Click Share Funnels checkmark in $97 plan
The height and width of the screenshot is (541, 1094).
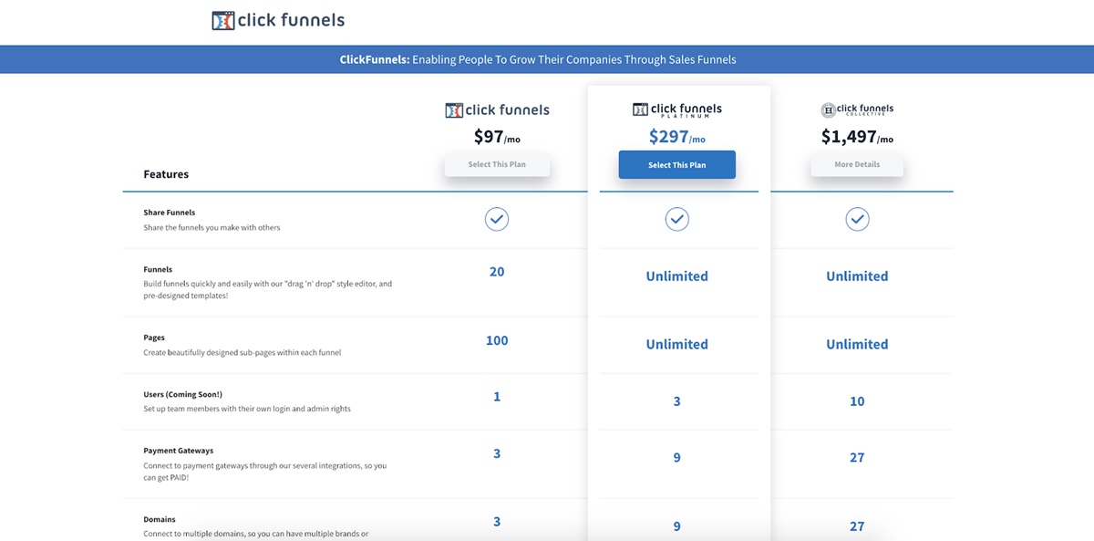click(497, 219)
